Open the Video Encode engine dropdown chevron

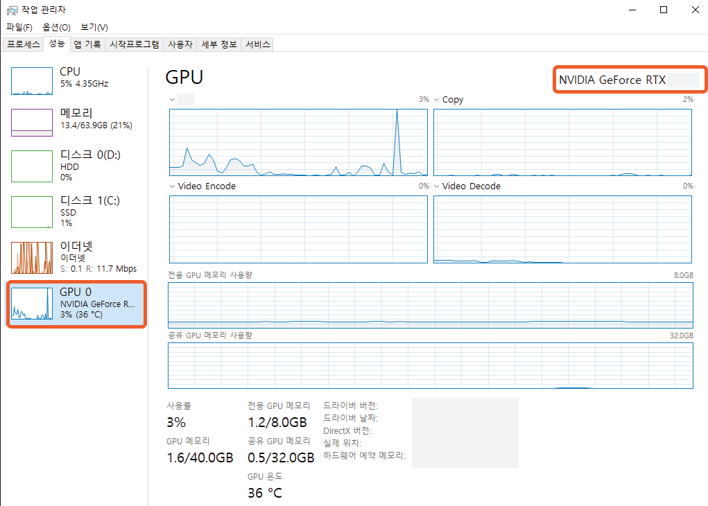click(x=172, y=186)
